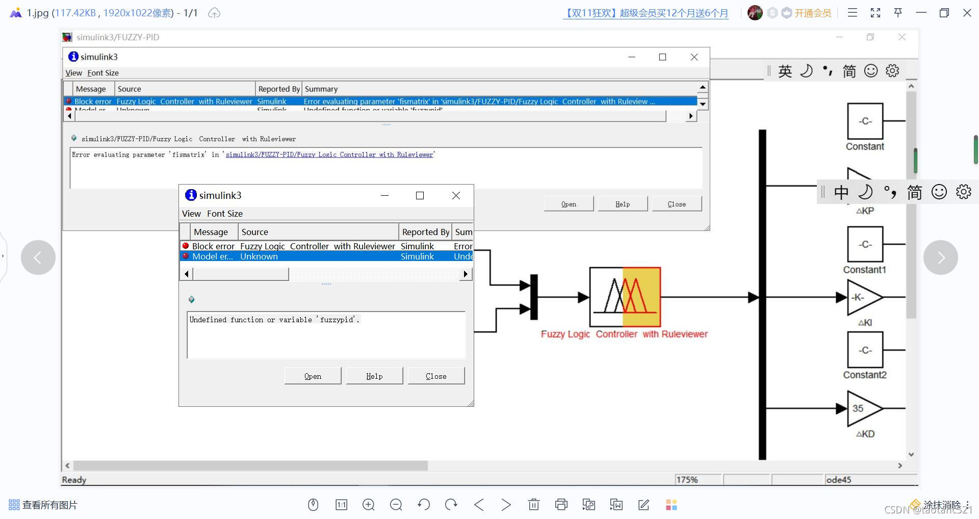Click the 1:1 actual size icon
The image size is (979, 519).
click(341, 505)
